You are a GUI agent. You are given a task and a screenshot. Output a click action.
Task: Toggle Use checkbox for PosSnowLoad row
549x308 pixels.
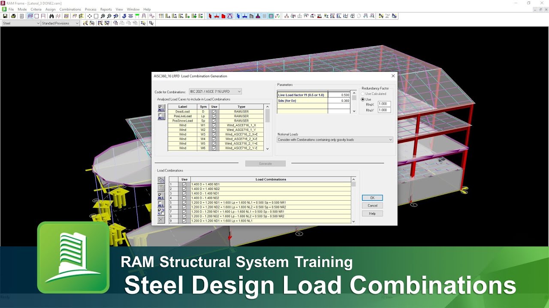click(x=214, y=121)
